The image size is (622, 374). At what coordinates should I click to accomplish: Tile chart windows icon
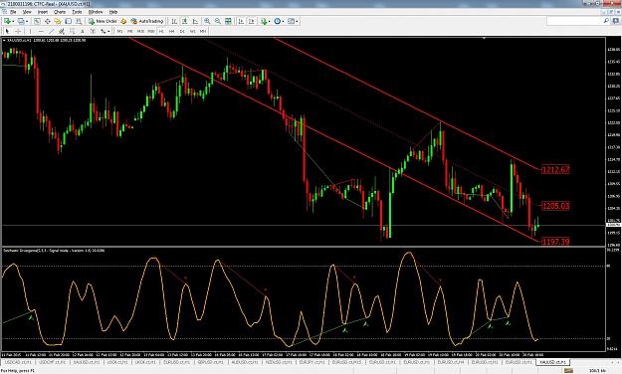228,21
